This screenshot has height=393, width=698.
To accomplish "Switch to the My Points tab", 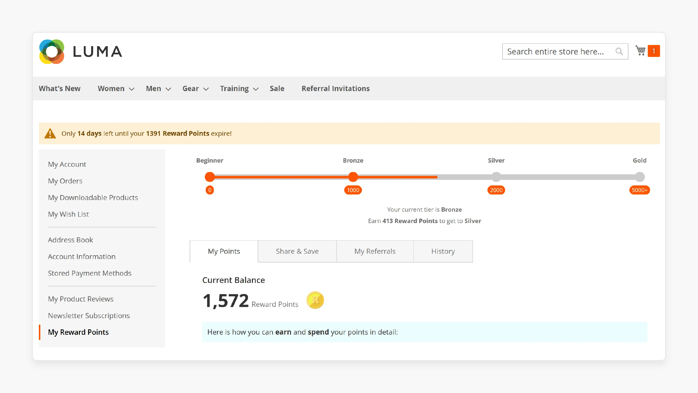I will pyautogui.click(x=224, y=251).
